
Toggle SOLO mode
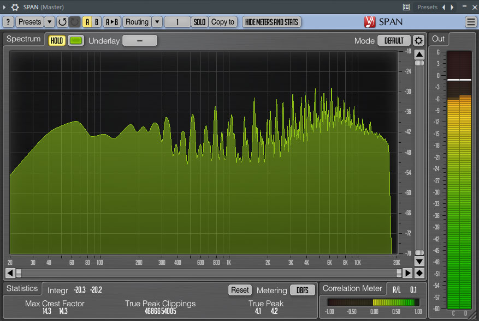(199, 22)
